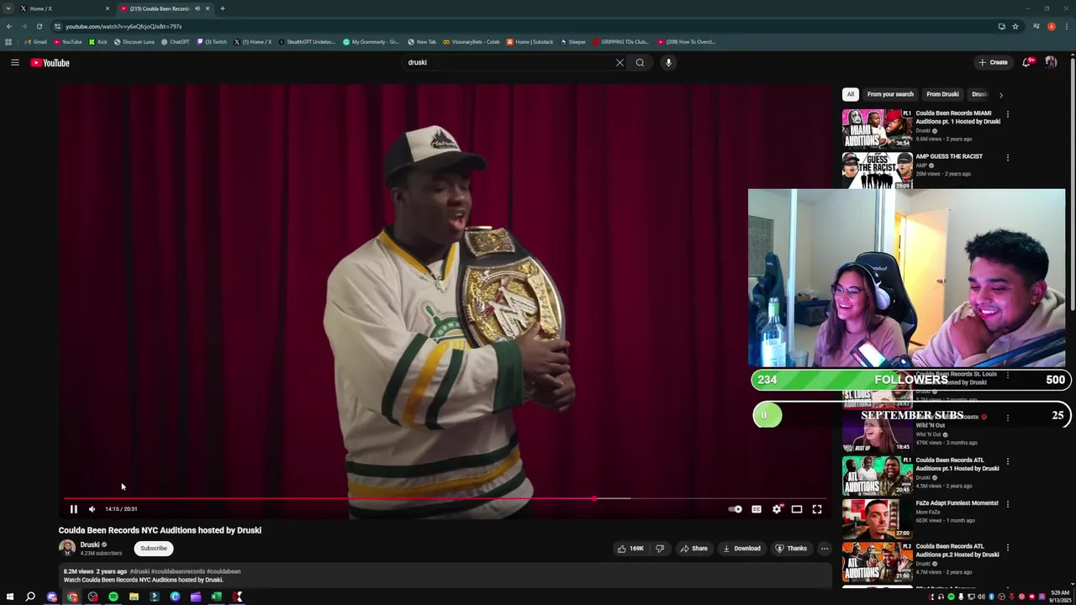Dislike the video
This screenshot has height=605, width=1076.
tap(660, 549)
